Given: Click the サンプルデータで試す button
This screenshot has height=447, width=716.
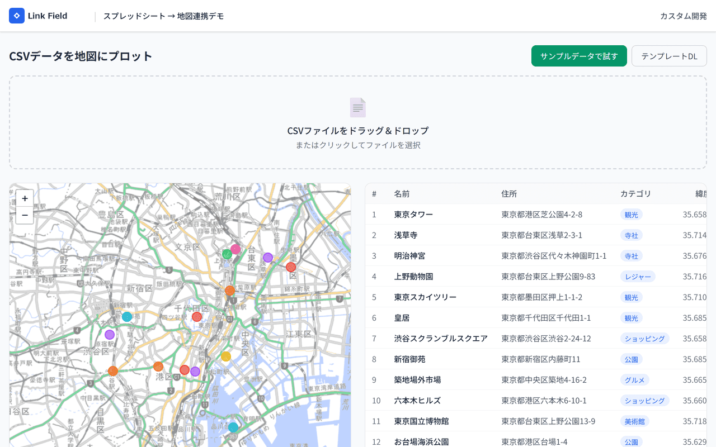Looking at the screenshot, I should [x=579, y=56].
